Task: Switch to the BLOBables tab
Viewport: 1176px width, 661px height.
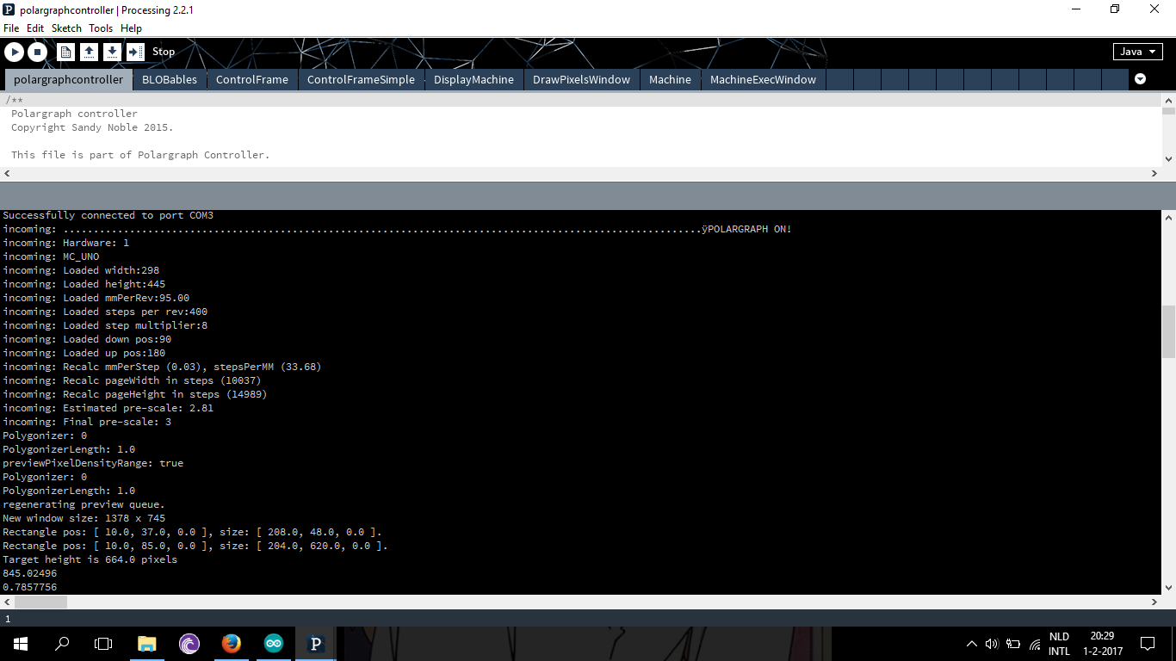Action: tap(170, 80)
